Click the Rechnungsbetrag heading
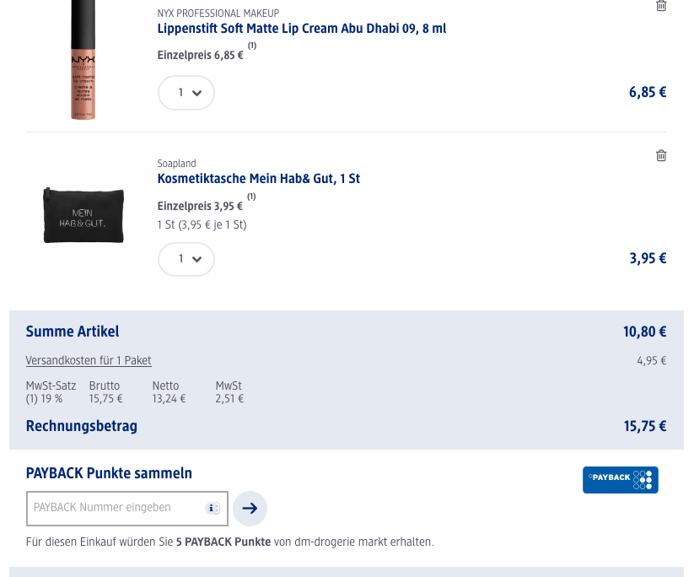The width and height of the screenshot is (694, 577). 82,426
